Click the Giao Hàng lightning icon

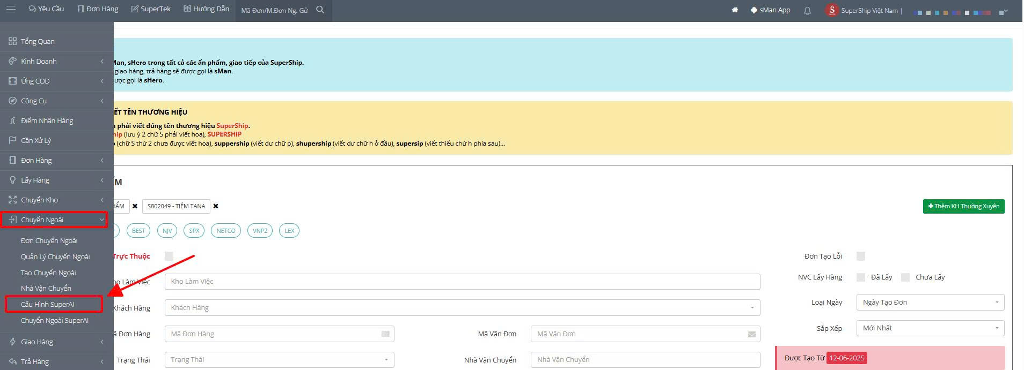tap(13, 342)
